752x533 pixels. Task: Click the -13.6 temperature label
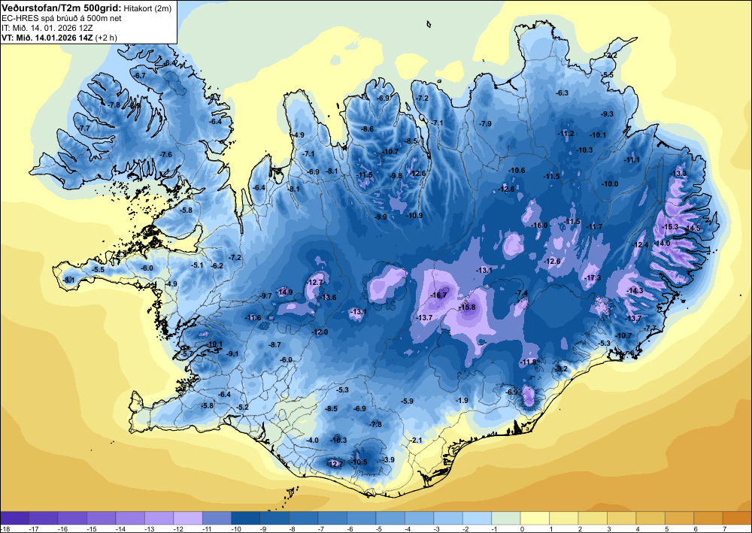click(x=329, y=298)
